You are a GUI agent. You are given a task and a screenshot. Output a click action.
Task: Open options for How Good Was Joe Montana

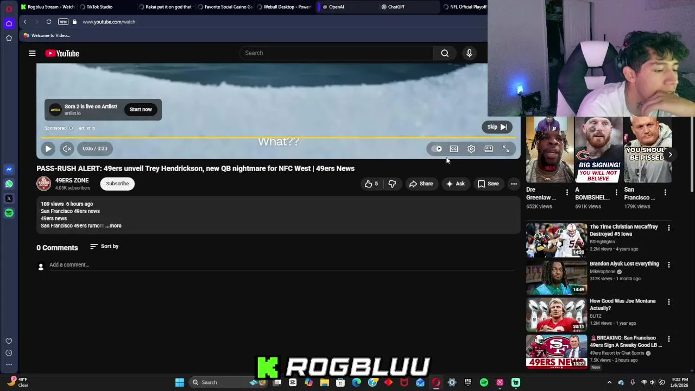[x=668, y=302]
